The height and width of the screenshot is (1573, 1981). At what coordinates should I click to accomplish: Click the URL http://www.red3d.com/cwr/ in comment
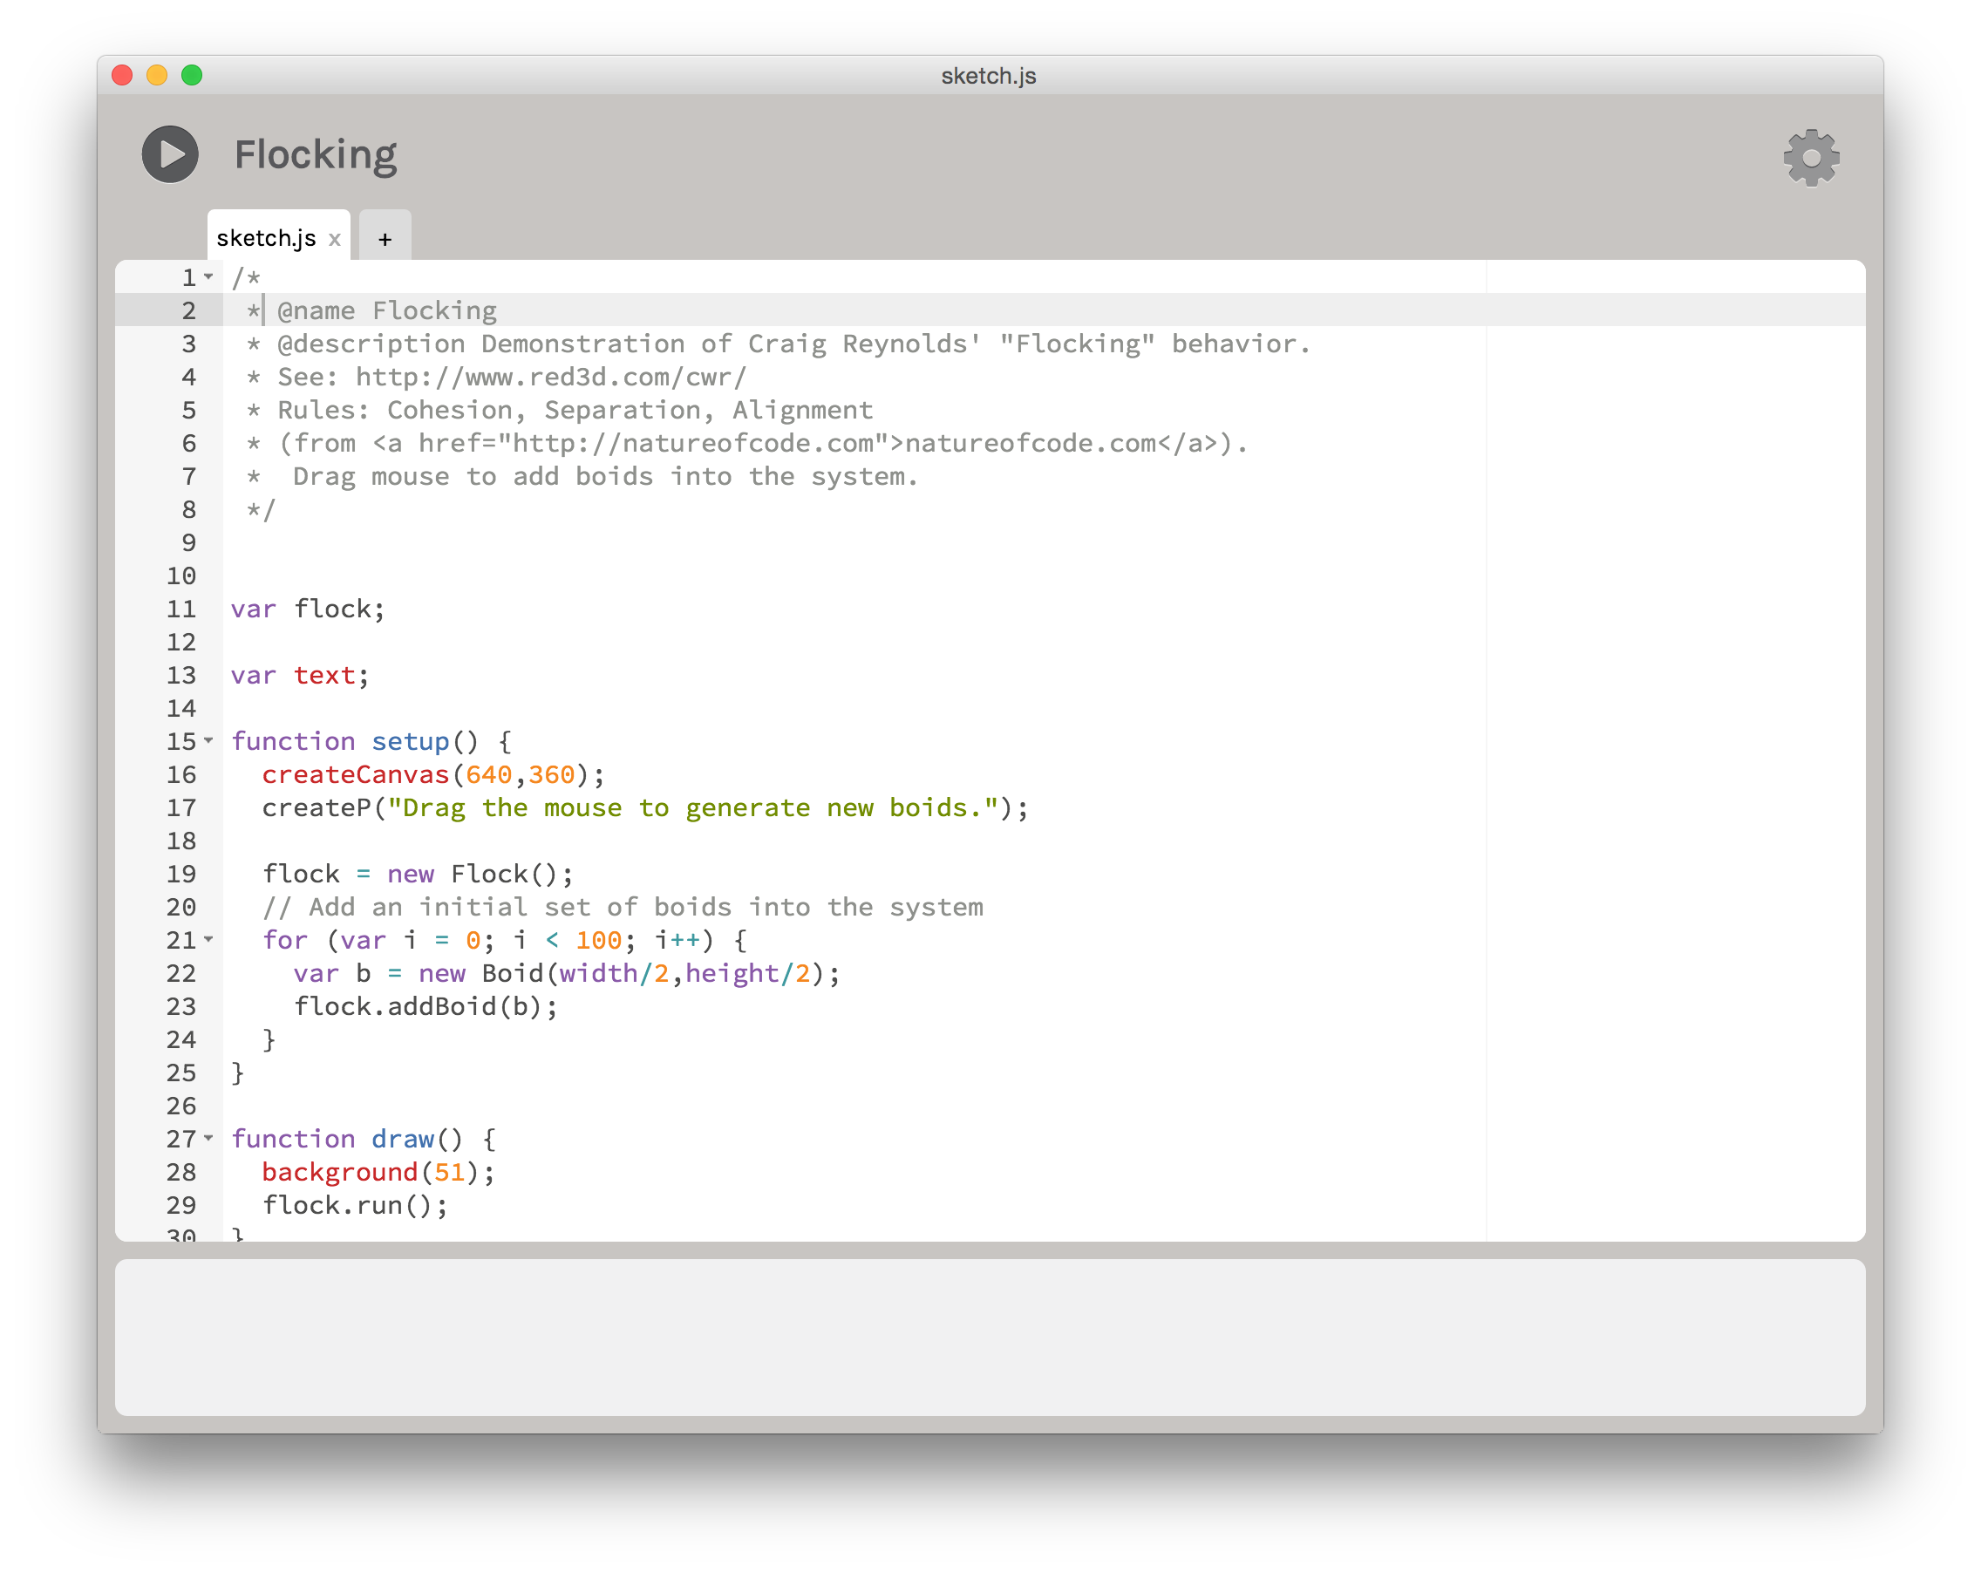[550, 377]
